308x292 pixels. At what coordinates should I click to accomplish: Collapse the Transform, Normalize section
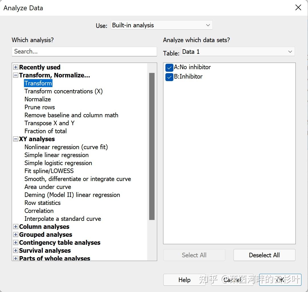tap(16, 75)
